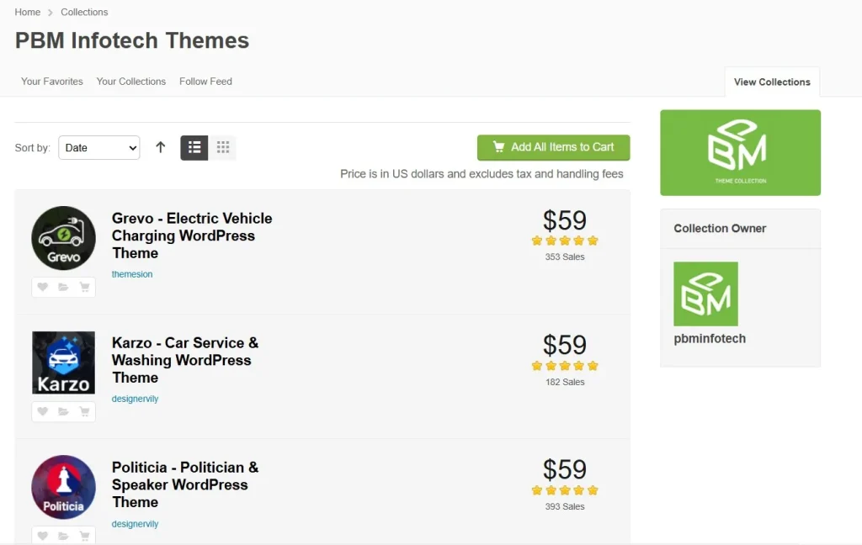
Task: Go to Your Favorites tab
Action: (x=52, y=82)
